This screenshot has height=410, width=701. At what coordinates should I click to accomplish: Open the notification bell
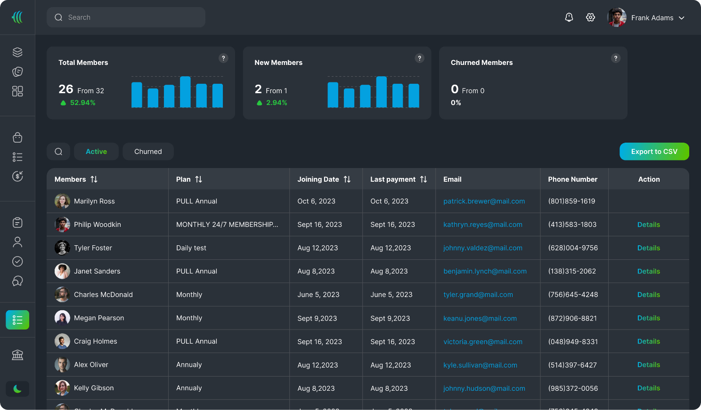click(x=569, y=17)
